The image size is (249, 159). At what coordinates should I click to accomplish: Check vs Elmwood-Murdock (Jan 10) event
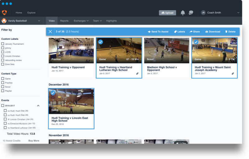tap(5, 123)
